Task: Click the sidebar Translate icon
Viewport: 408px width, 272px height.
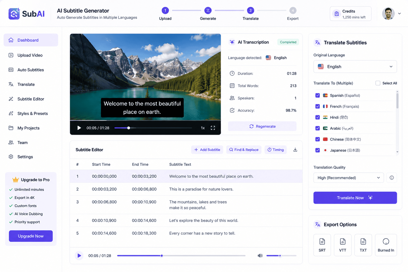Action: 11,84
